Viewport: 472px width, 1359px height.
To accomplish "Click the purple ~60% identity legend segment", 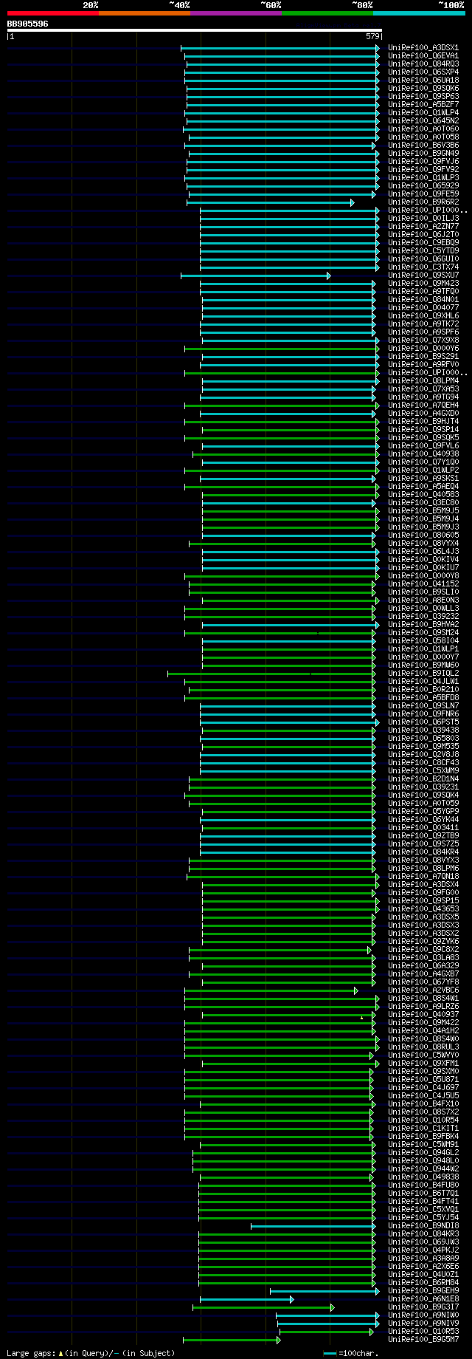I will pyautogui.click(x=236, y=13).
